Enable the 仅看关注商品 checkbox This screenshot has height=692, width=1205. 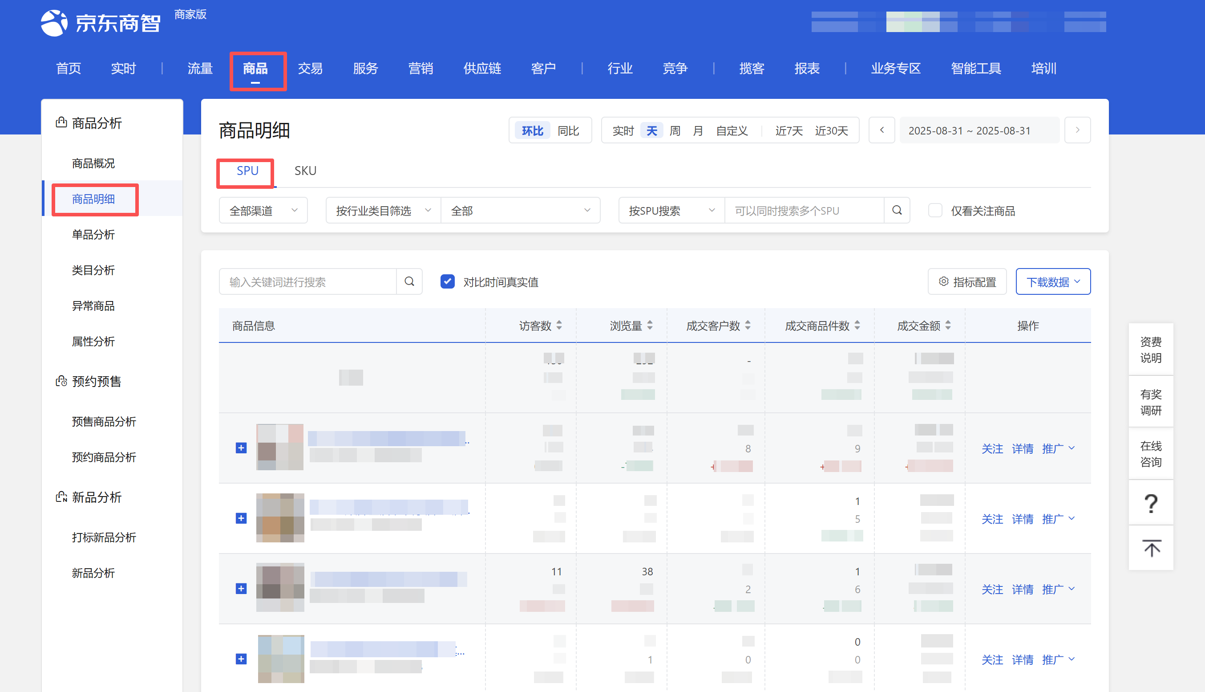[935, 210]
